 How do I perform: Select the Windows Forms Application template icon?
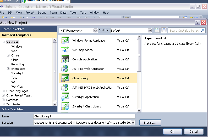[x=65, y=40]
